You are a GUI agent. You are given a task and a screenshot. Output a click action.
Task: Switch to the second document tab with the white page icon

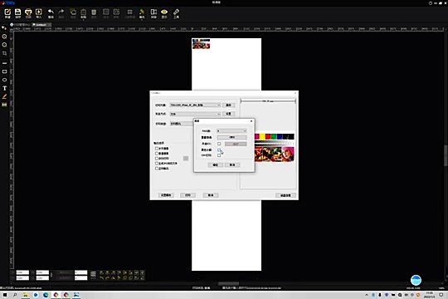41,25
